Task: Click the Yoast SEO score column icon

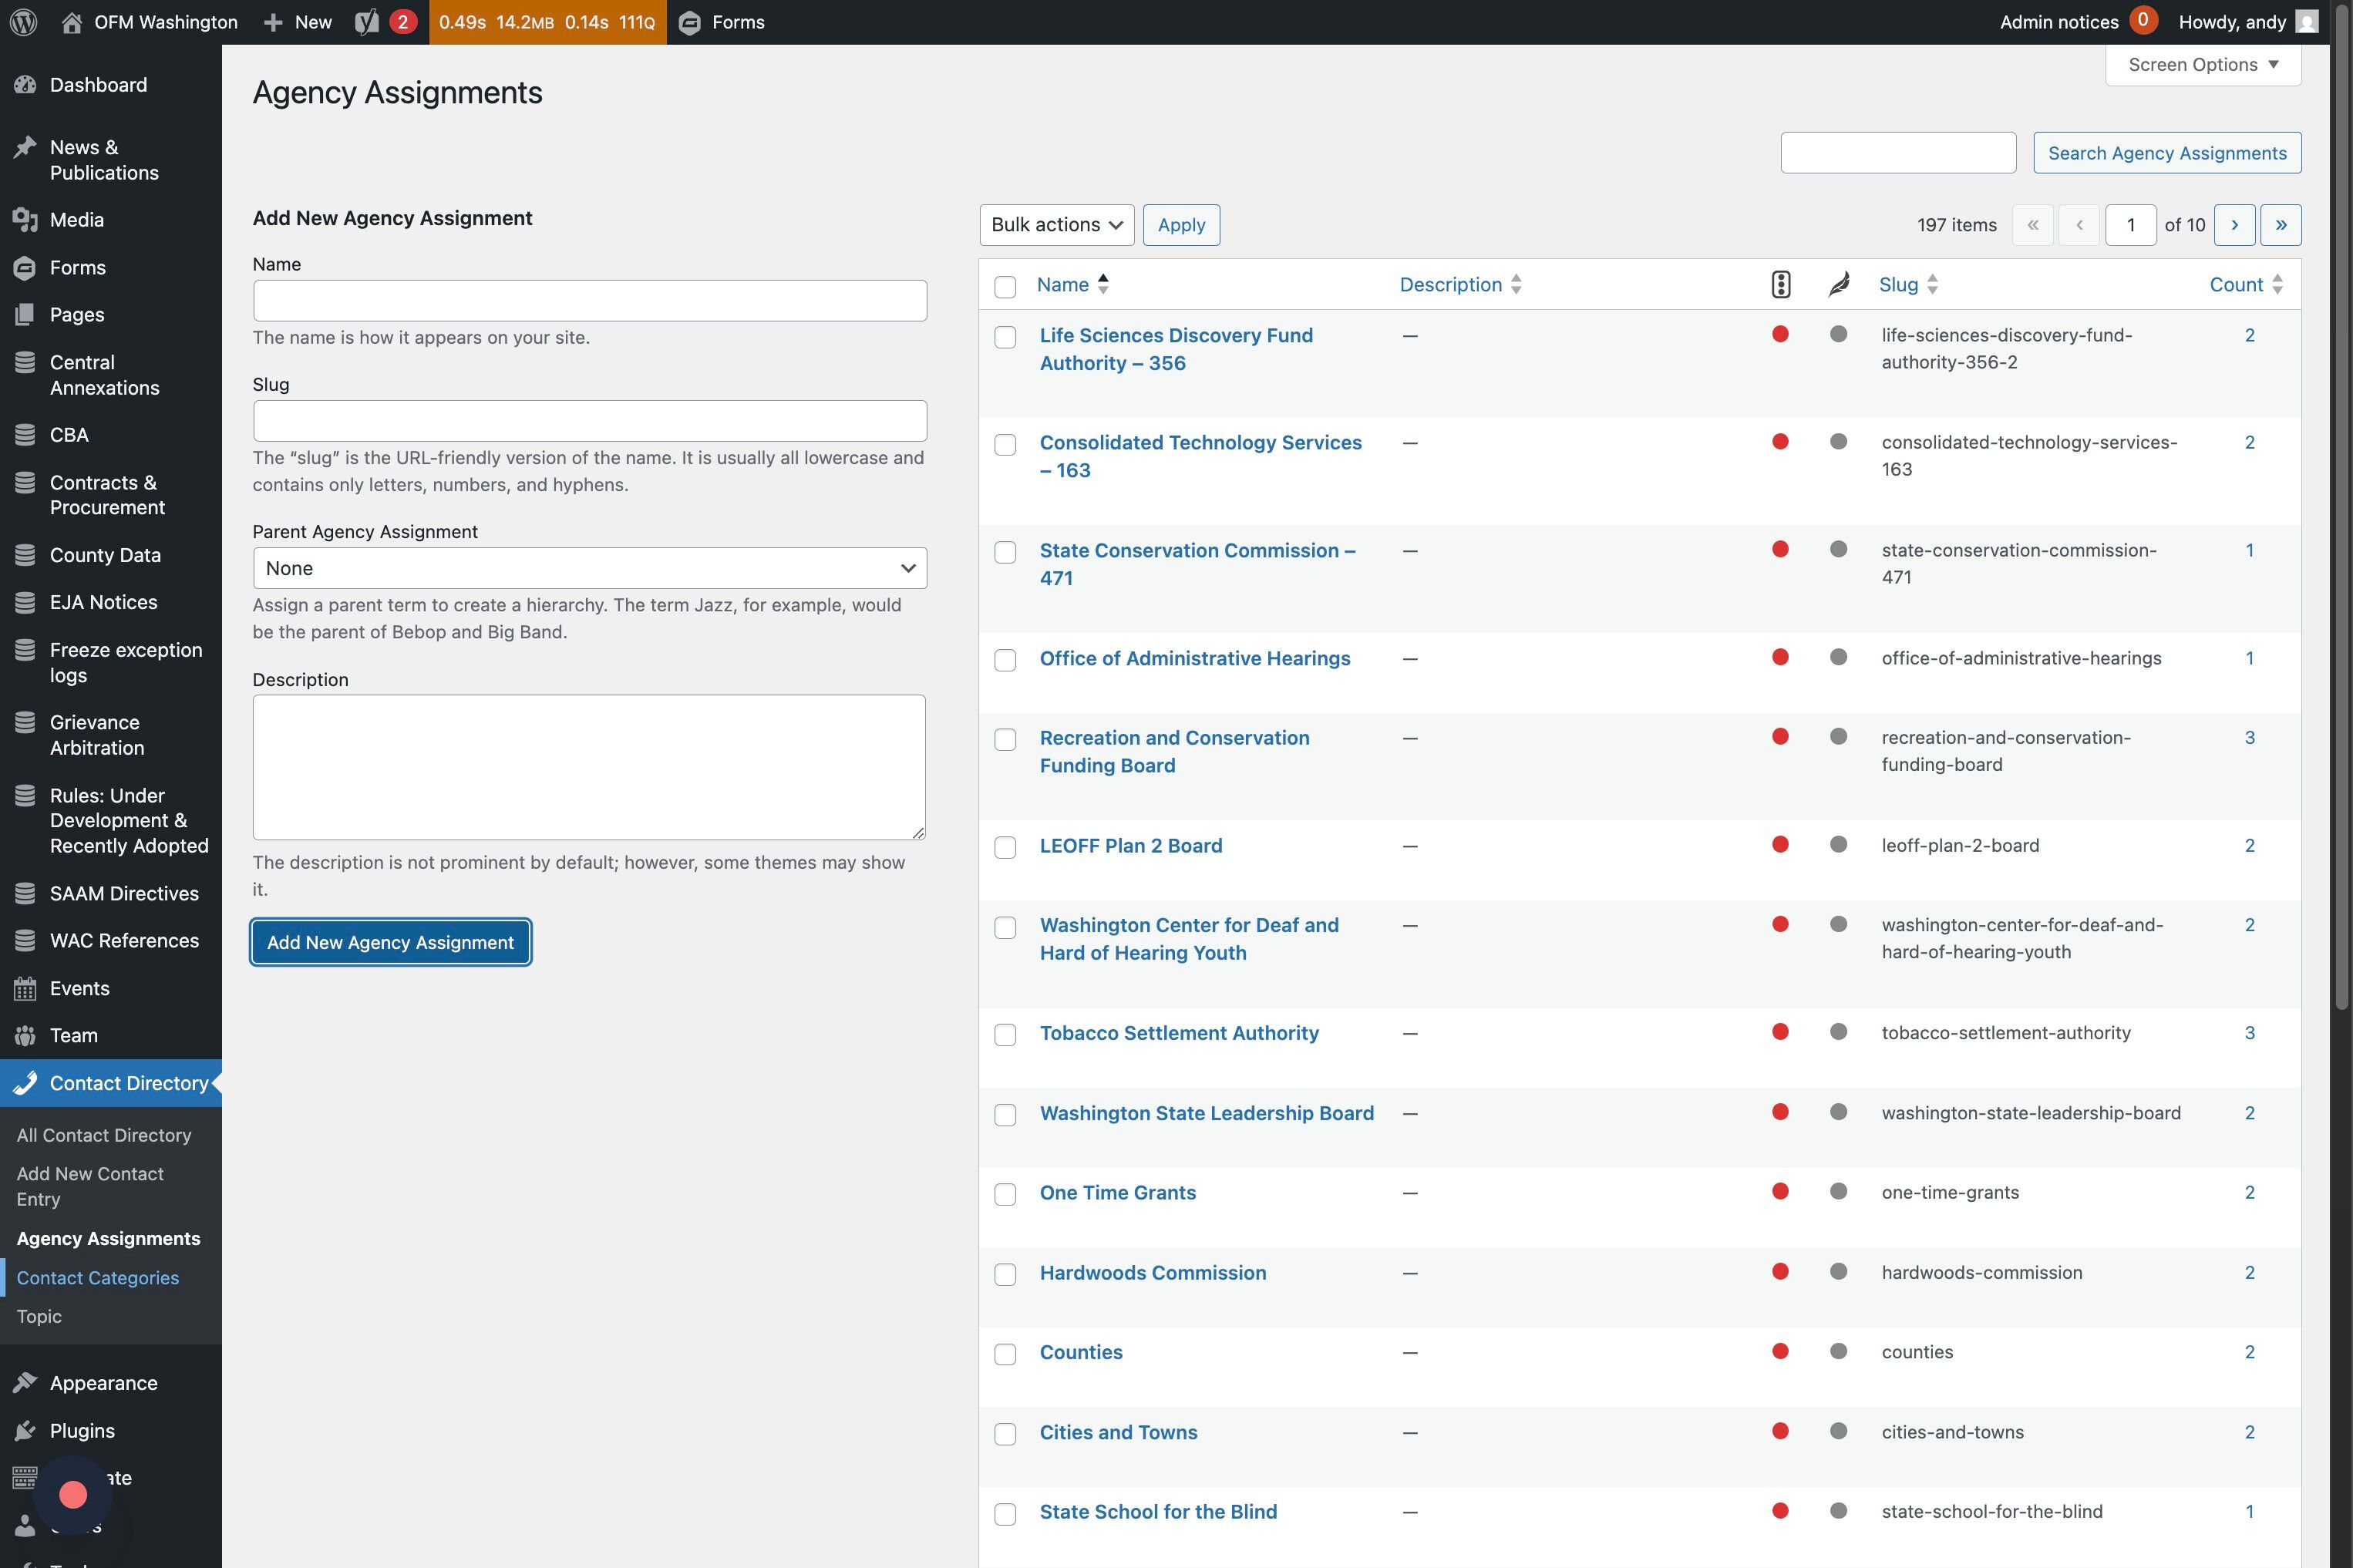Action: pyautogui.click(x=1780, y=285)
